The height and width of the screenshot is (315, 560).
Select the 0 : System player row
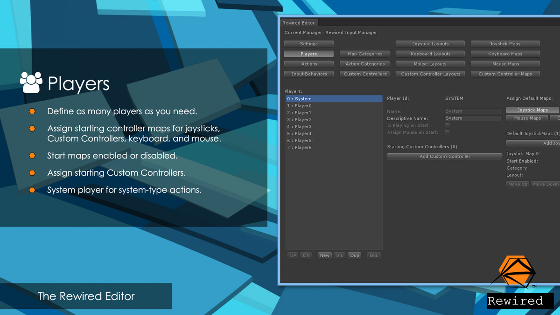(x=334, y=99)
